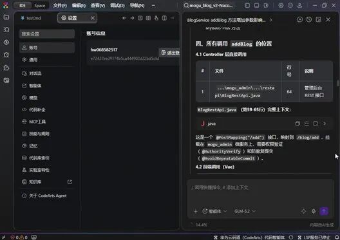Click the chat panel open-in-editor icon
The height and width of the screenshot is (240, 340).
pos(318,20)
